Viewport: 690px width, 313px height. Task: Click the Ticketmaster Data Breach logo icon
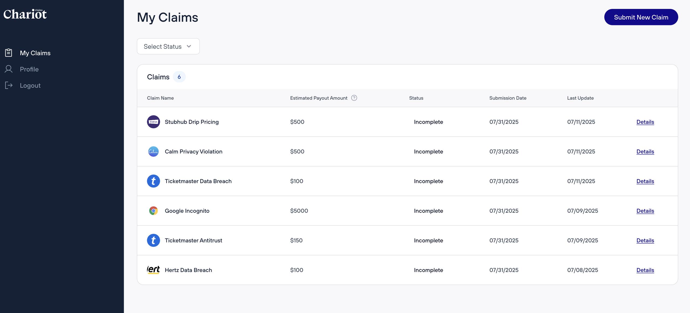click(x=153, y=181)
